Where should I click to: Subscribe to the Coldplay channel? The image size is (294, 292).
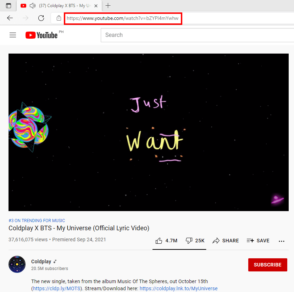click(x=267, y=265)
